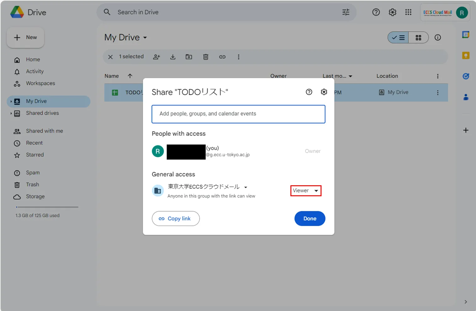Click the storage usage bar
The height and width of the screenshot is (311, 476).
click(x=47, y=207)
